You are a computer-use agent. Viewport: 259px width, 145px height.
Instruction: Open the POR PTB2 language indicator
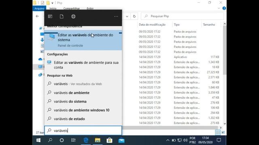(193, 140)
